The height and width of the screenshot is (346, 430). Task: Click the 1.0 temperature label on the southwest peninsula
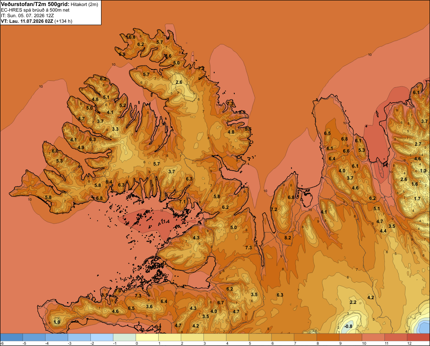[57, 322]
